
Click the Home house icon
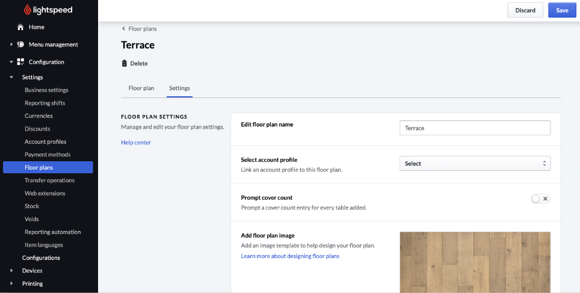(x=20, y=27)
